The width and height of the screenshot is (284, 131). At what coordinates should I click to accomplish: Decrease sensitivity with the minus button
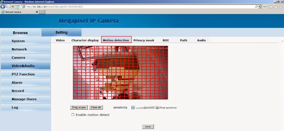(x=133, y=108)
